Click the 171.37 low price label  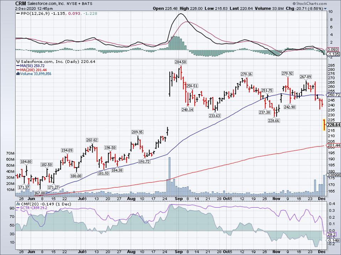click(24, 187)
